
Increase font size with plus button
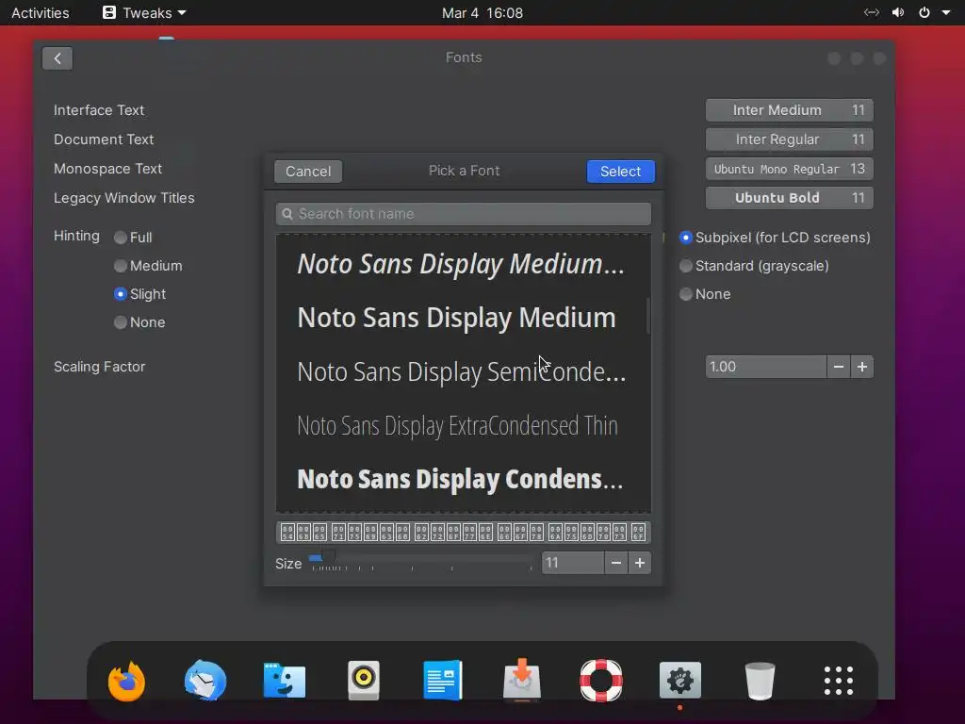640,563
